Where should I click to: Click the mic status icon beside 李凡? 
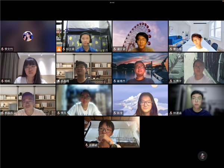pos(59,113)
